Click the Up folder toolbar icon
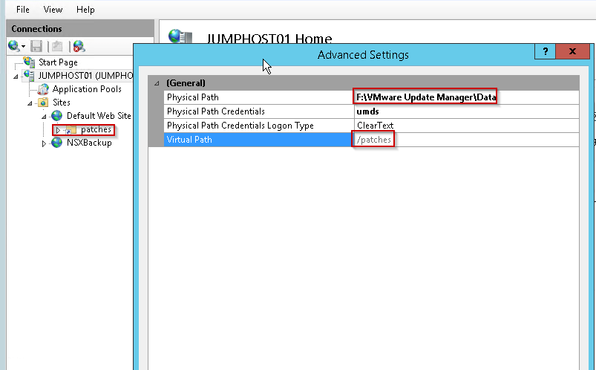The height and width of the screenshot is (370, 596). (56, 46)
